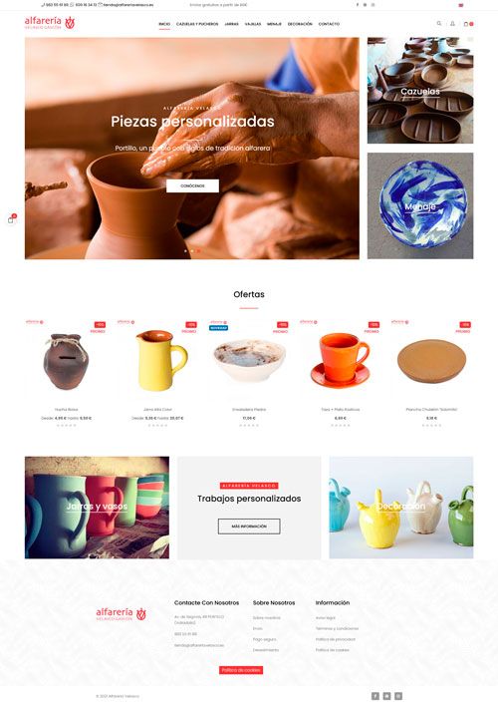Select the first carousel slide dot
Viewport: 498px width, 706px height.
coord(185,251)
